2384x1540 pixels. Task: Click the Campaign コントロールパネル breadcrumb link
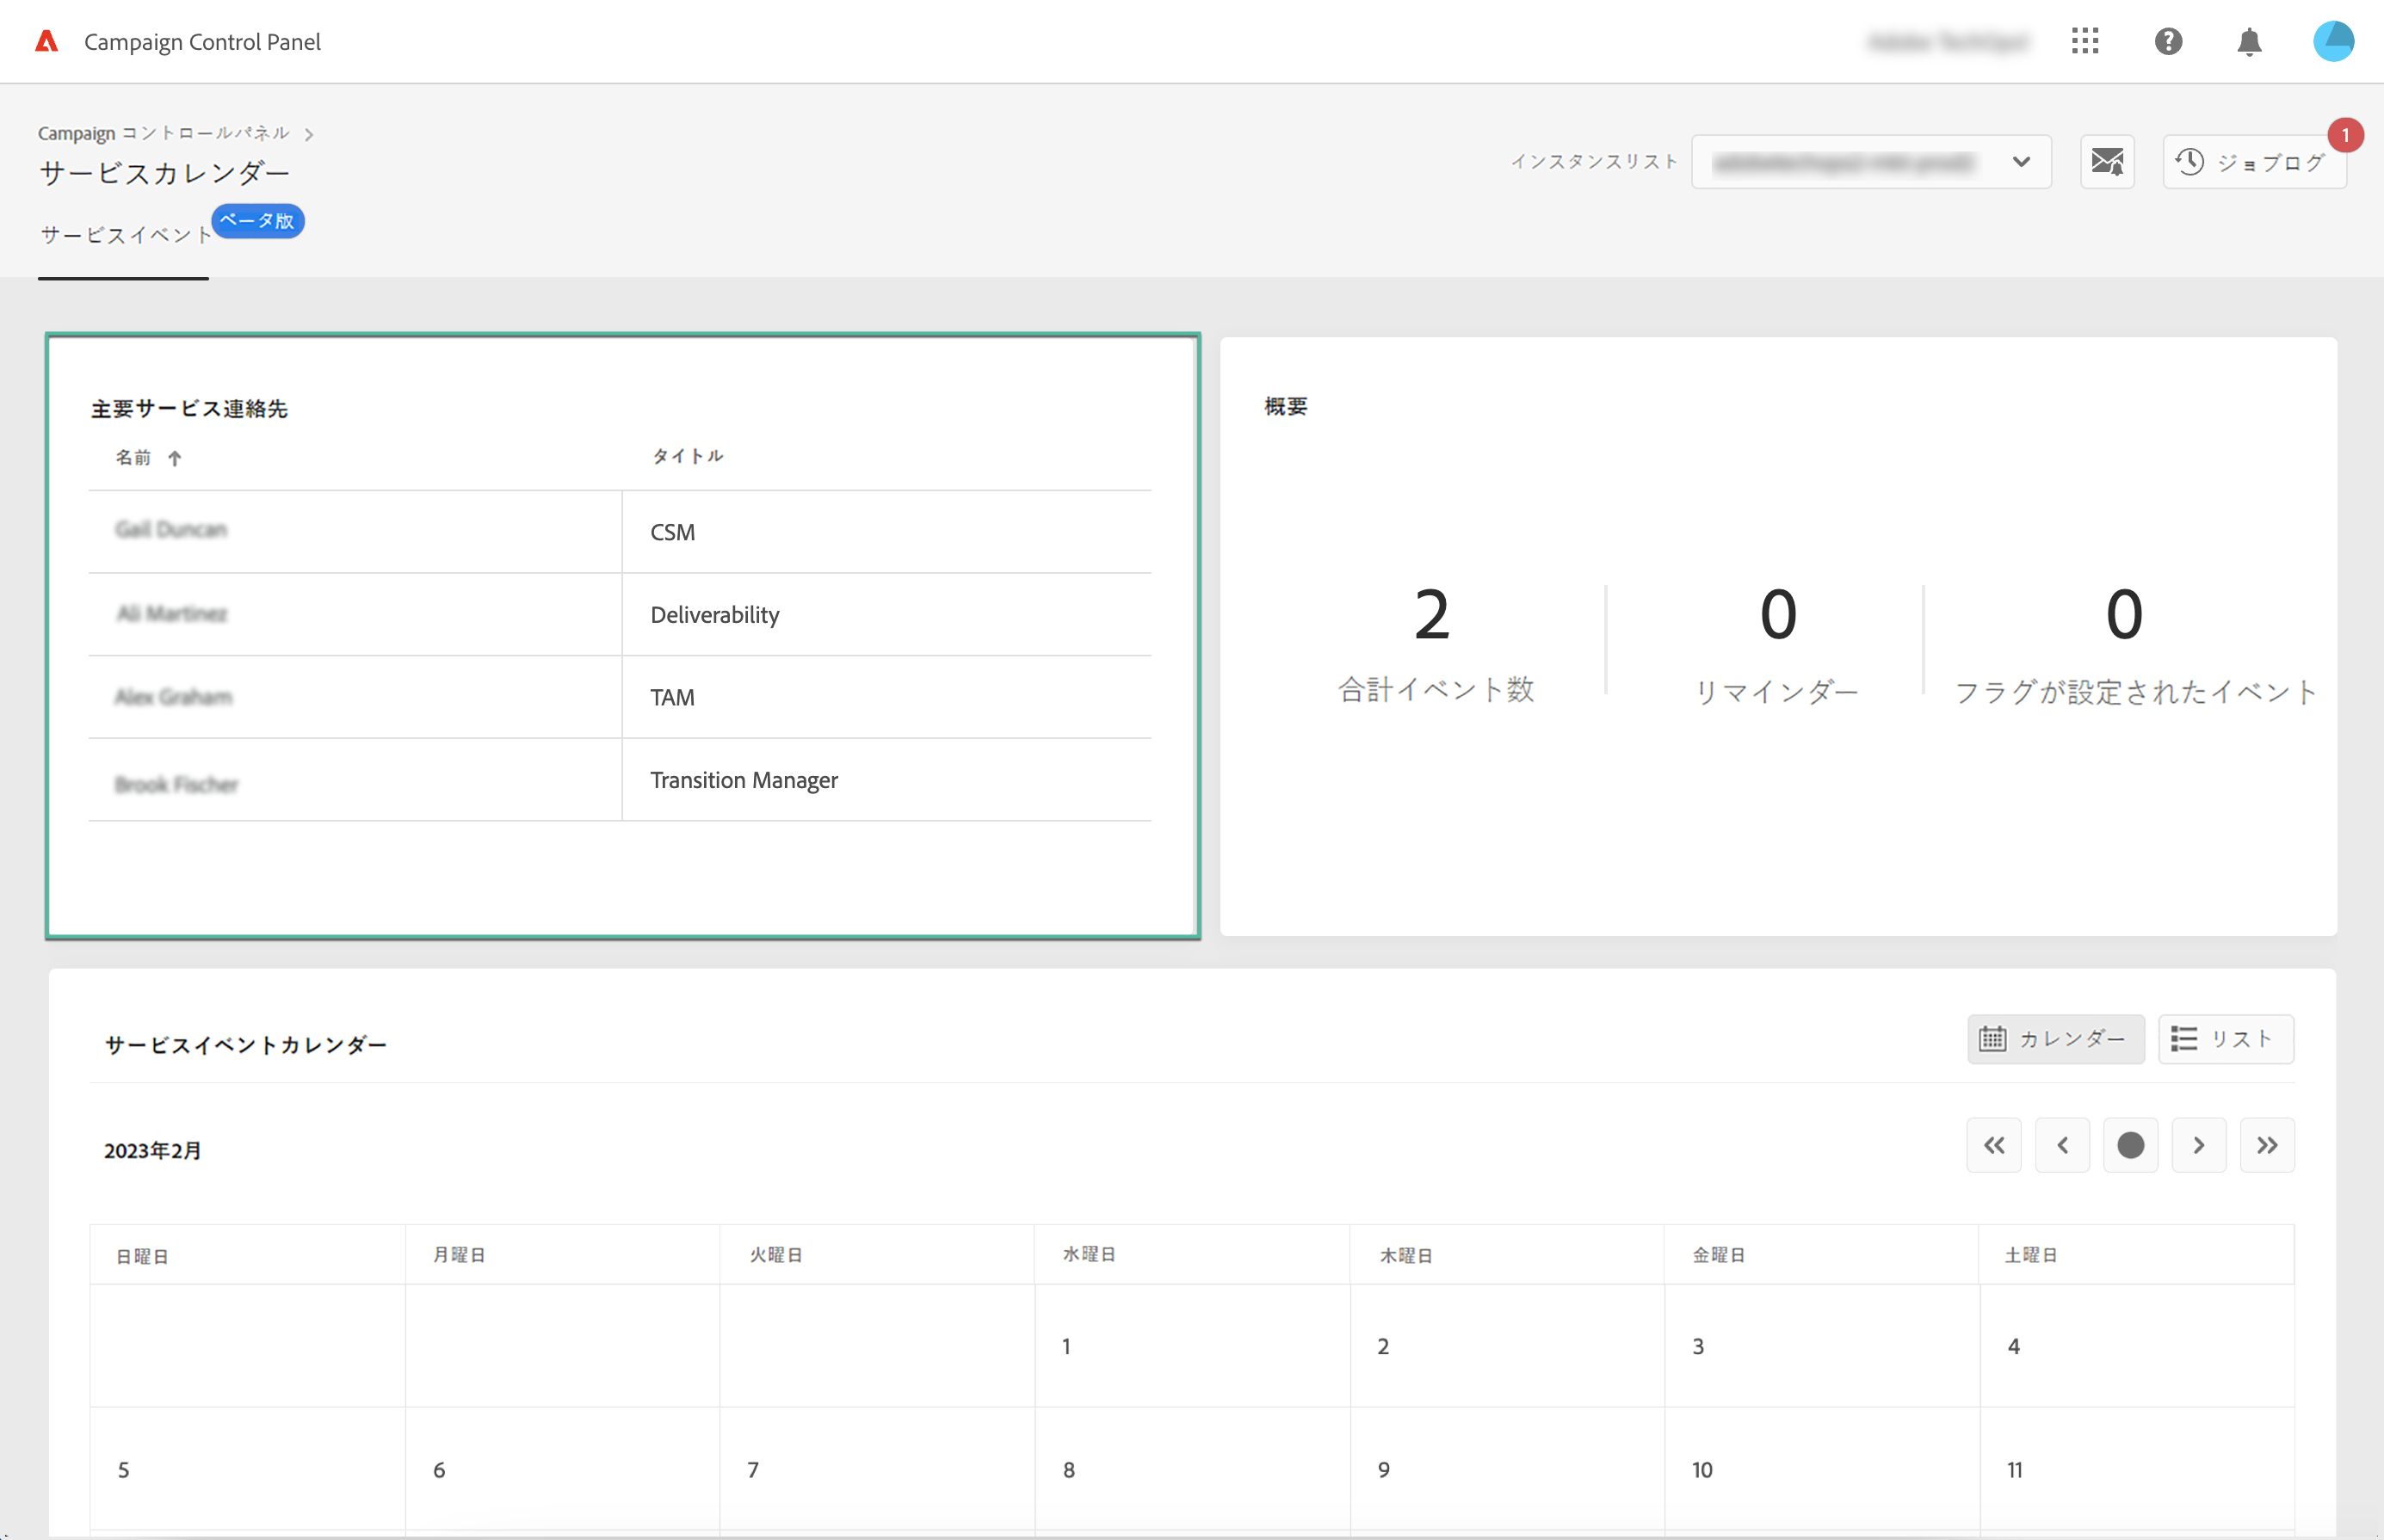coord(163,133)
